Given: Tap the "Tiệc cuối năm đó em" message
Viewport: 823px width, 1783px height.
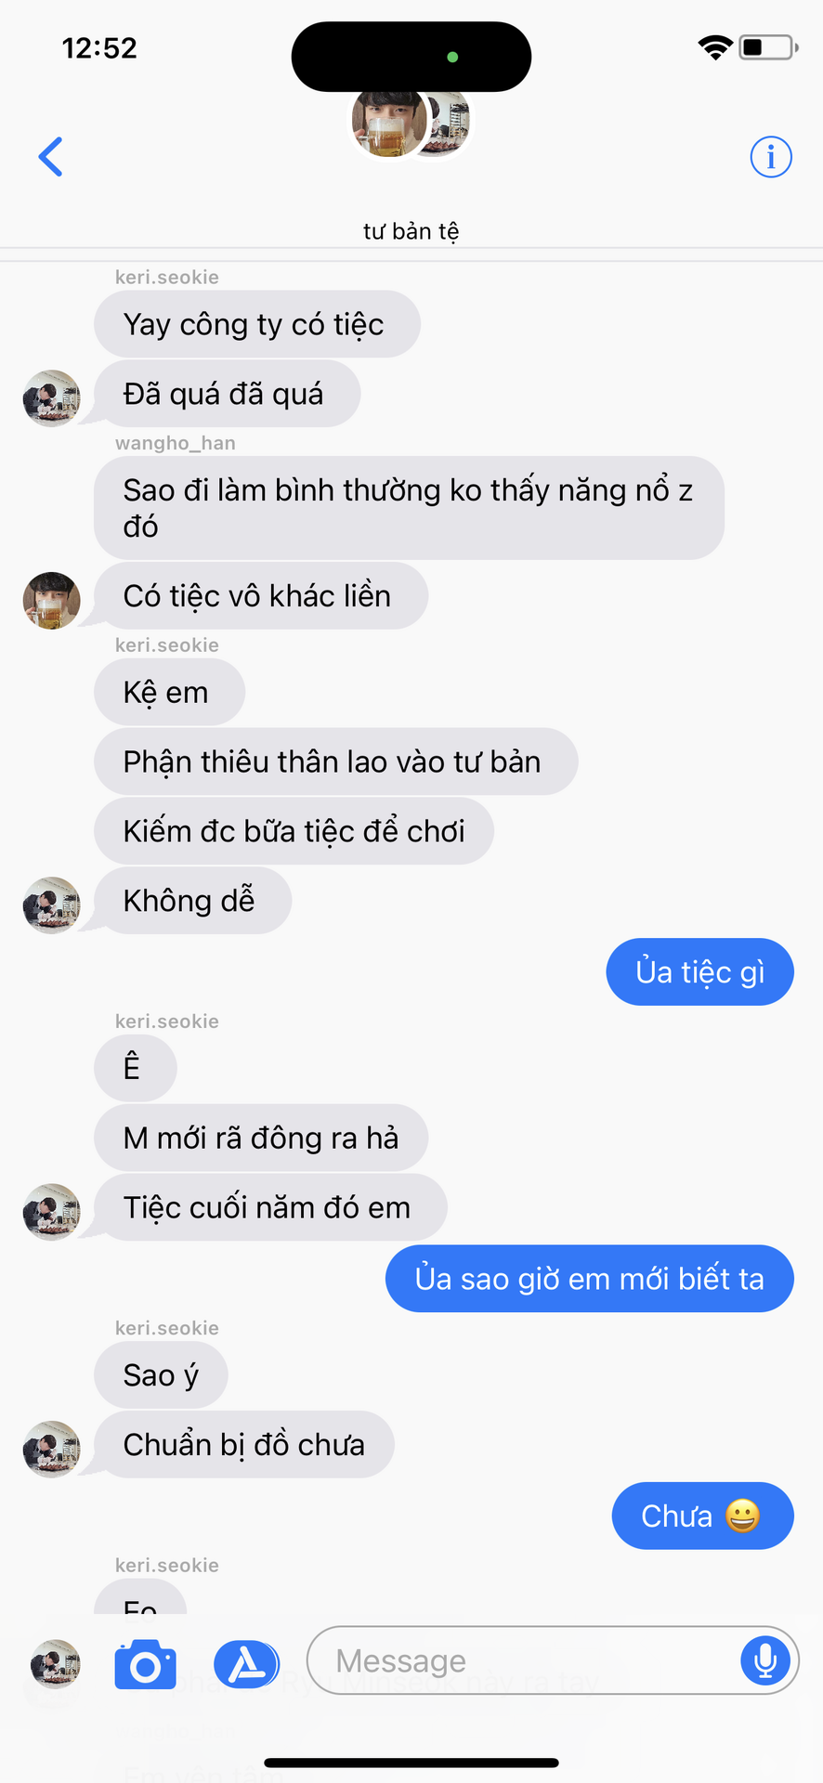Looking at the screenshot, I should click(x=270, y=1207).
